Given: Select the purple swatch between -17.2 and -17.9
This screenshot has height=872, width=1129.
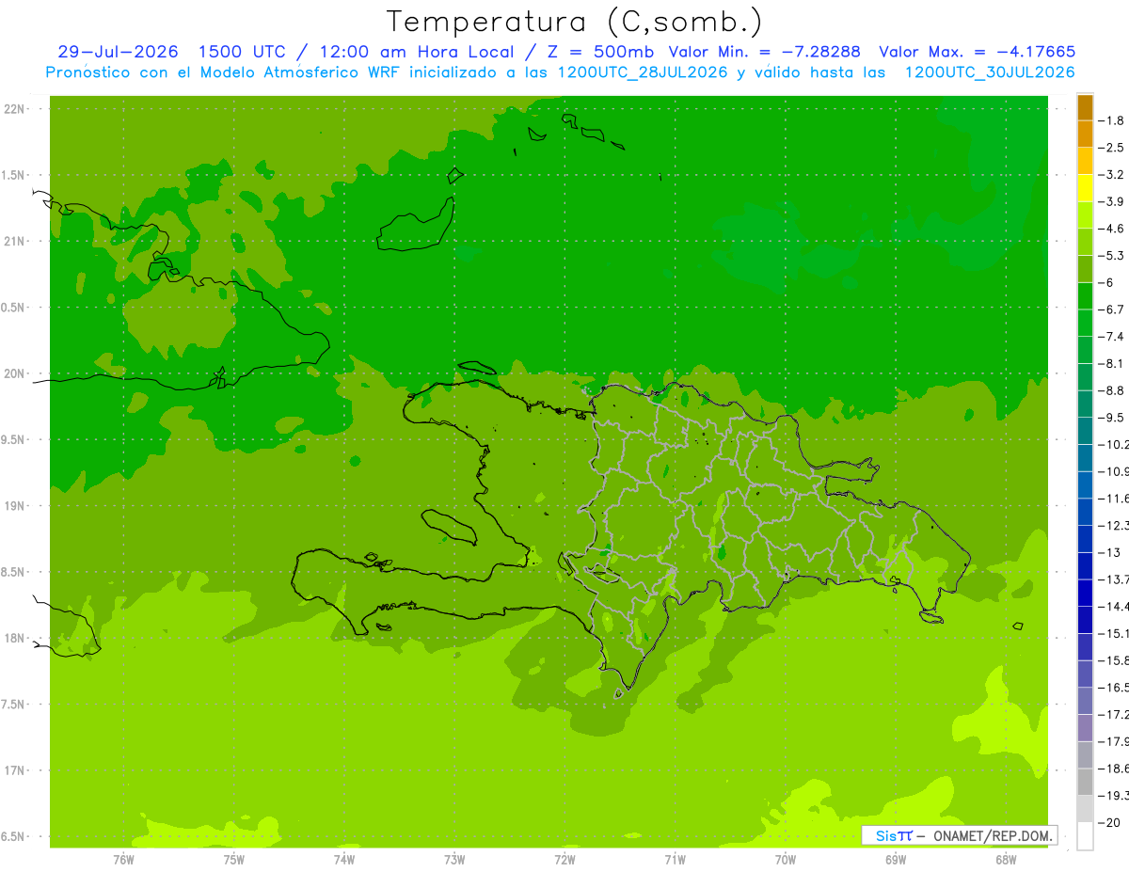Looking at the screenshot, I should pyautogui.click(x=1085, y=728).
